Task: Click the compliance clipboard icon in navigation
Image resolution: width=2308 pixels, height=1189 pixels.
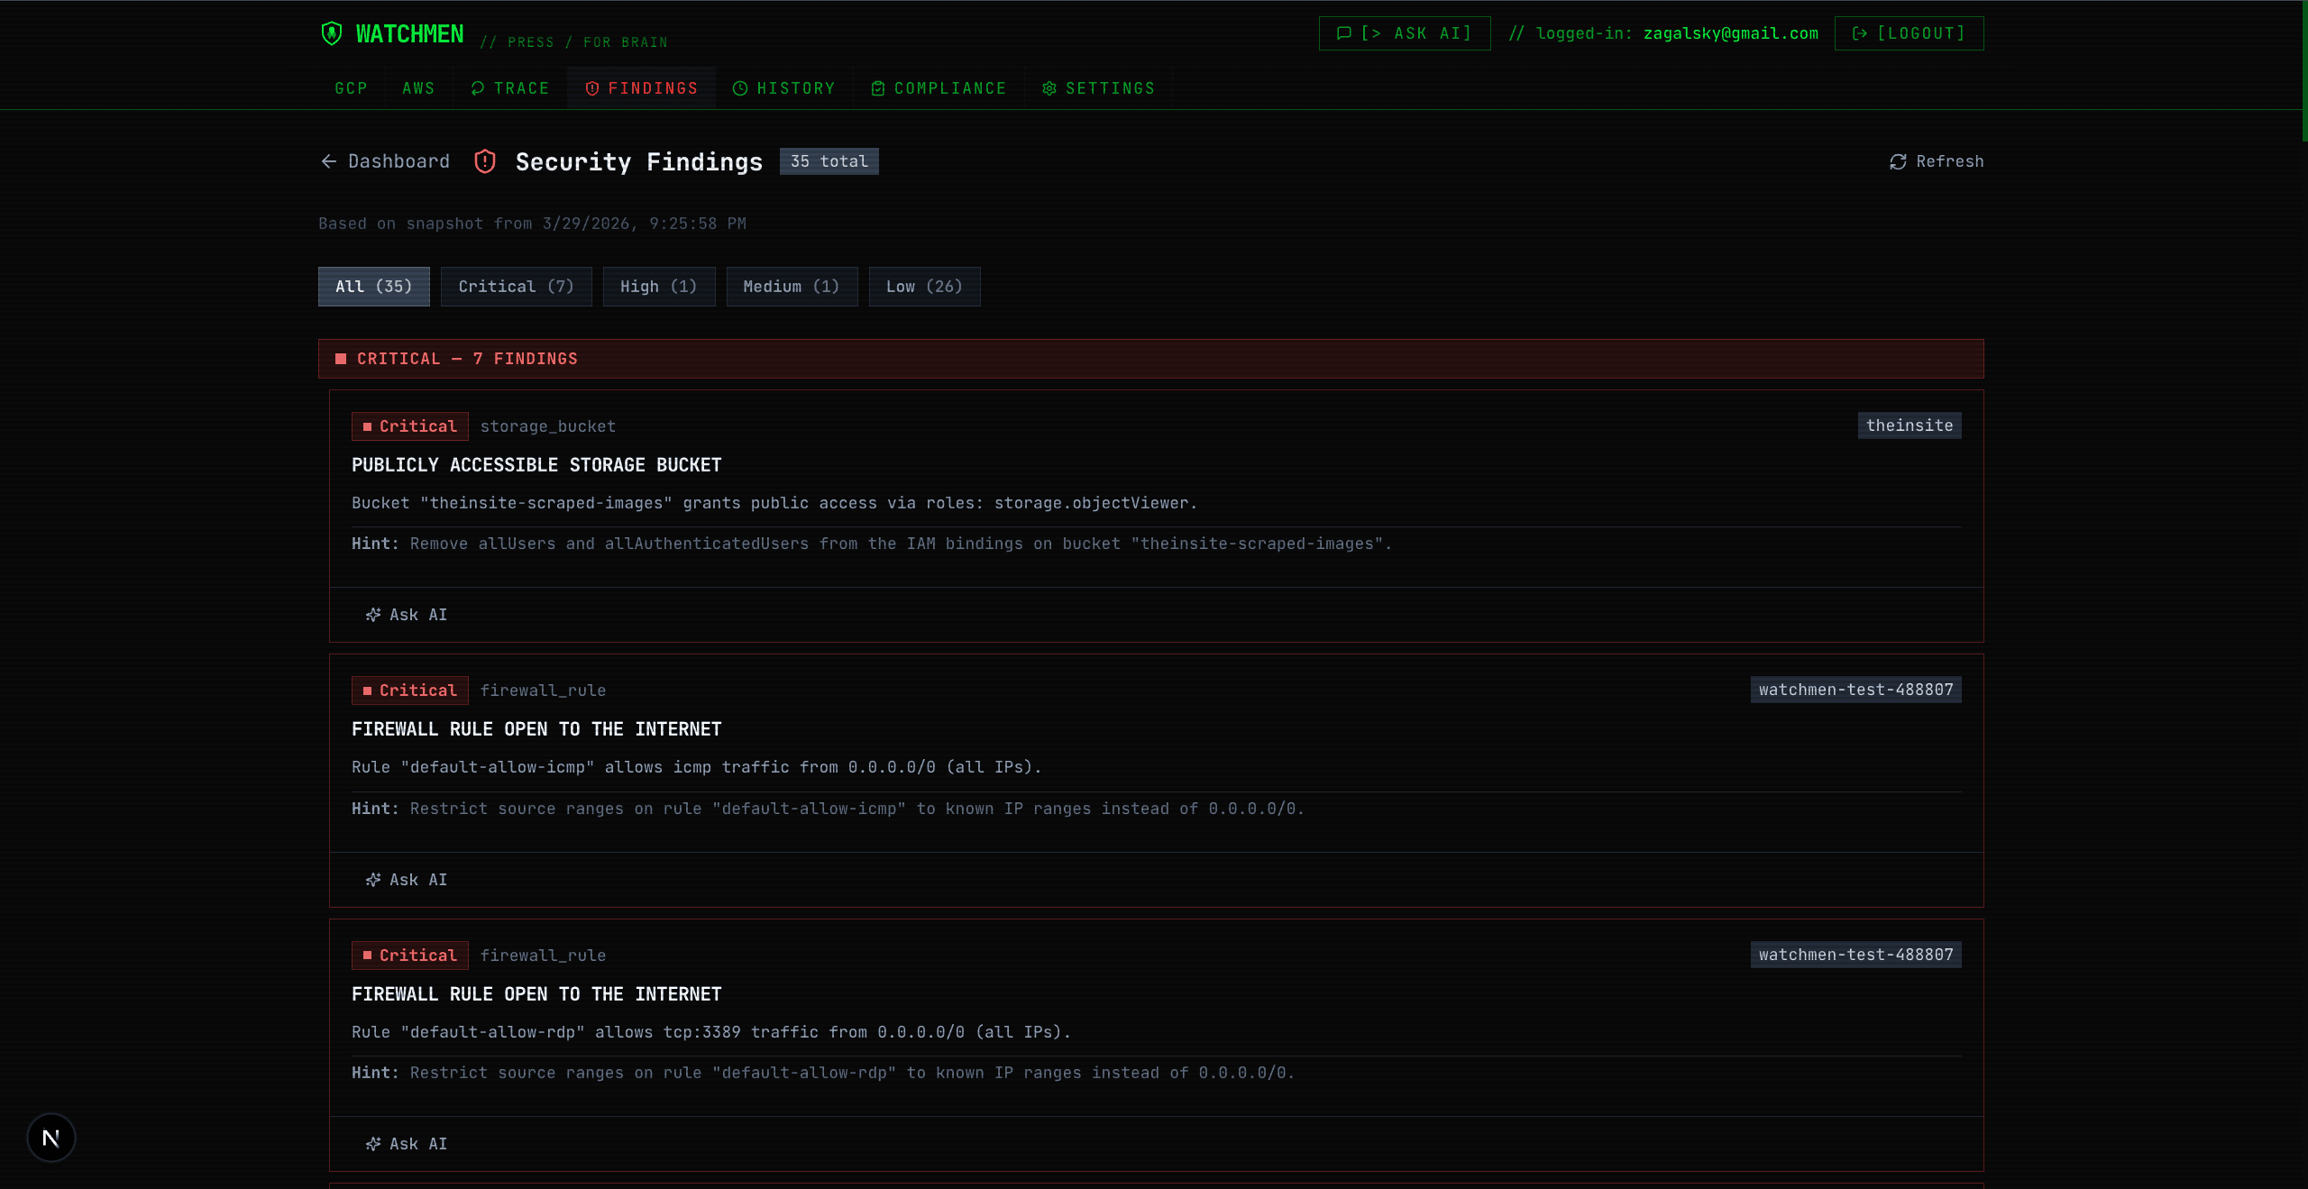Action: click(x=878, y=88)
